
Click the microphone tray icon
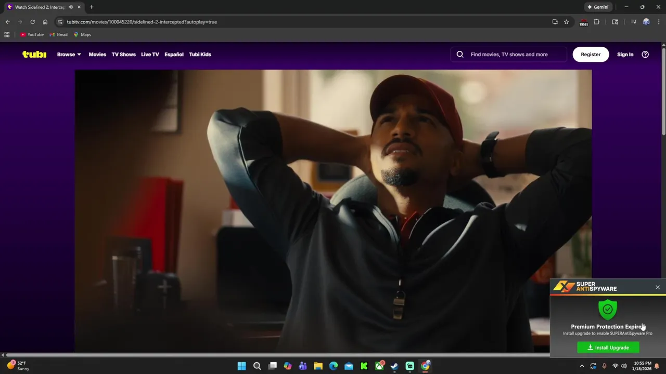(604, 366)
